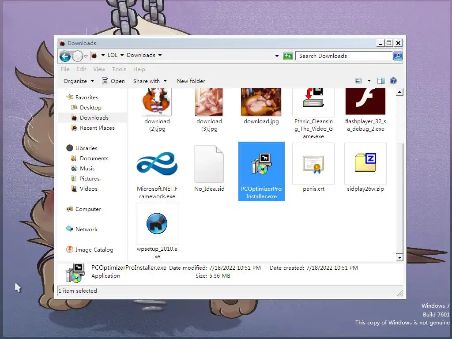
Task: Select the certificate .crt file icon
Action: 313,164
